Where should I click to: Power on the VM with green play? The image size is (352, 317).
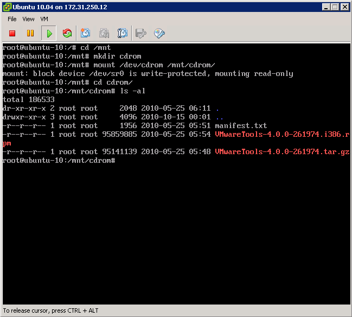click(49, 34)
